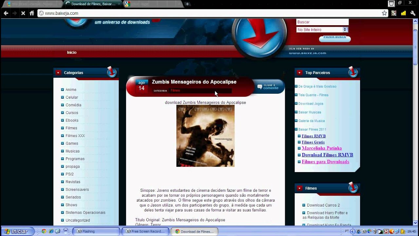Open the Inicio menu item

(72, 52)
